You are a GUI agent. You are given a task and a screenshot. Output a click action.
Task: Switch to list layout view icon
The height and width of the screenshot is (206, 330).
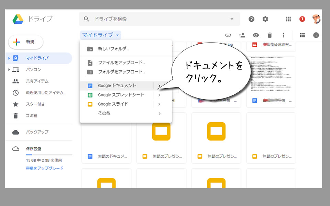[x=302, y=35]
